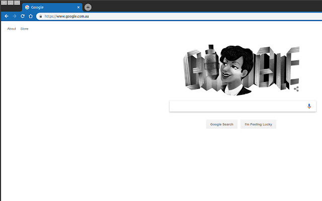Close the Google tab
This screenshot has width=322, height=201.
point(78,7)
